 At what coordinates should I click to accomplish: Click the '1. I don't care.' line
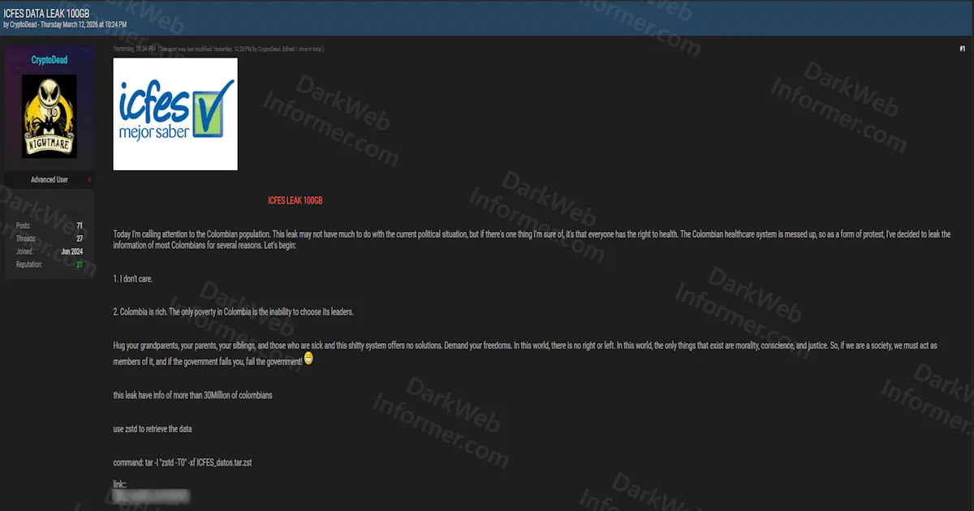pos(133,278)
